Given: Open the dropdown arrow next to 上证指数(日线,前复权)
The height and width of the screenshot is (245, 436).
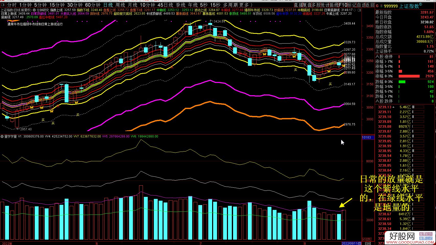Looking at the screenshot, I should pyautogui.click(x=34, y=10).
